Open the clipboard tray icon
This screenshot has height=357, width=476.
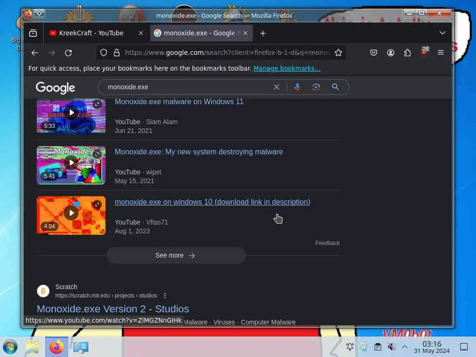pos(377,347)
